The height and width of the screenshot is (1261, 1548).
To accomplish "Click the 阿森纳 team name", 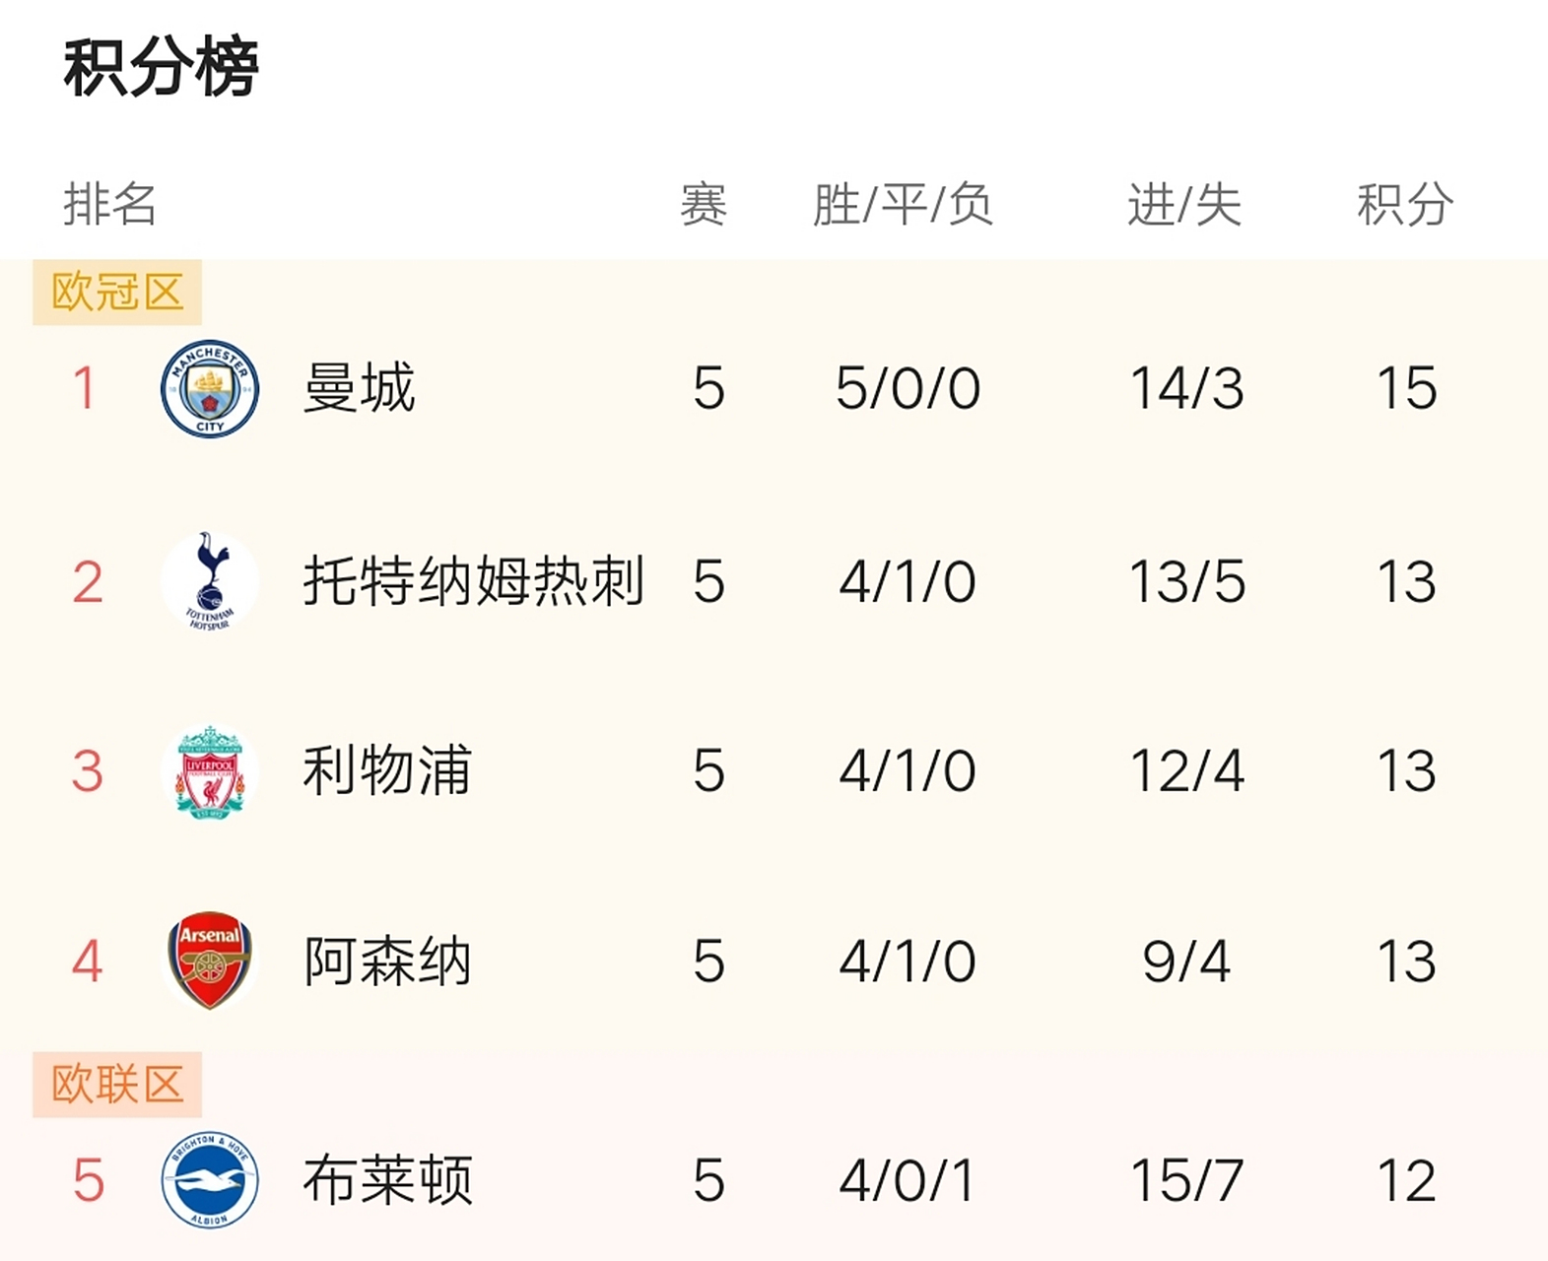I will tap(387, 962).
